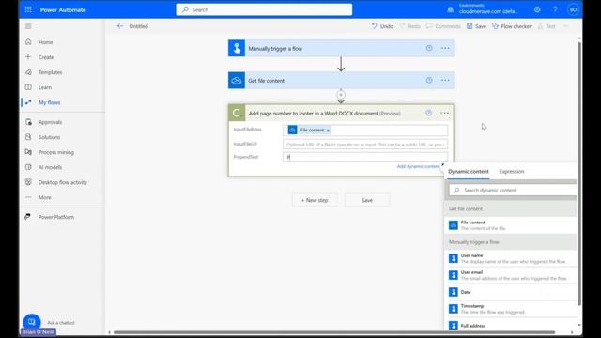Open more options for Add page number step

point(444,113)
